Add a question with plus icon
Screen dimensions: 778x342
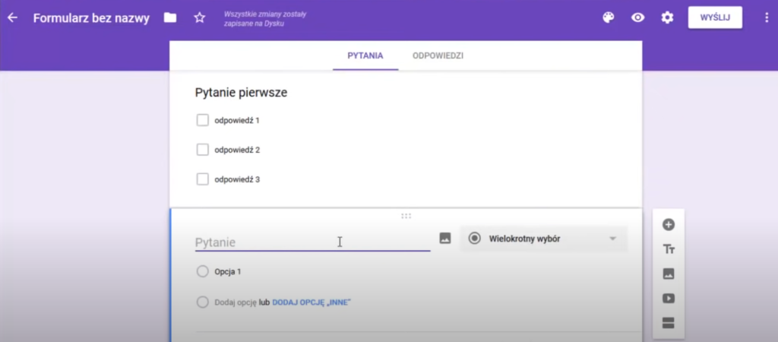point(669,224)
